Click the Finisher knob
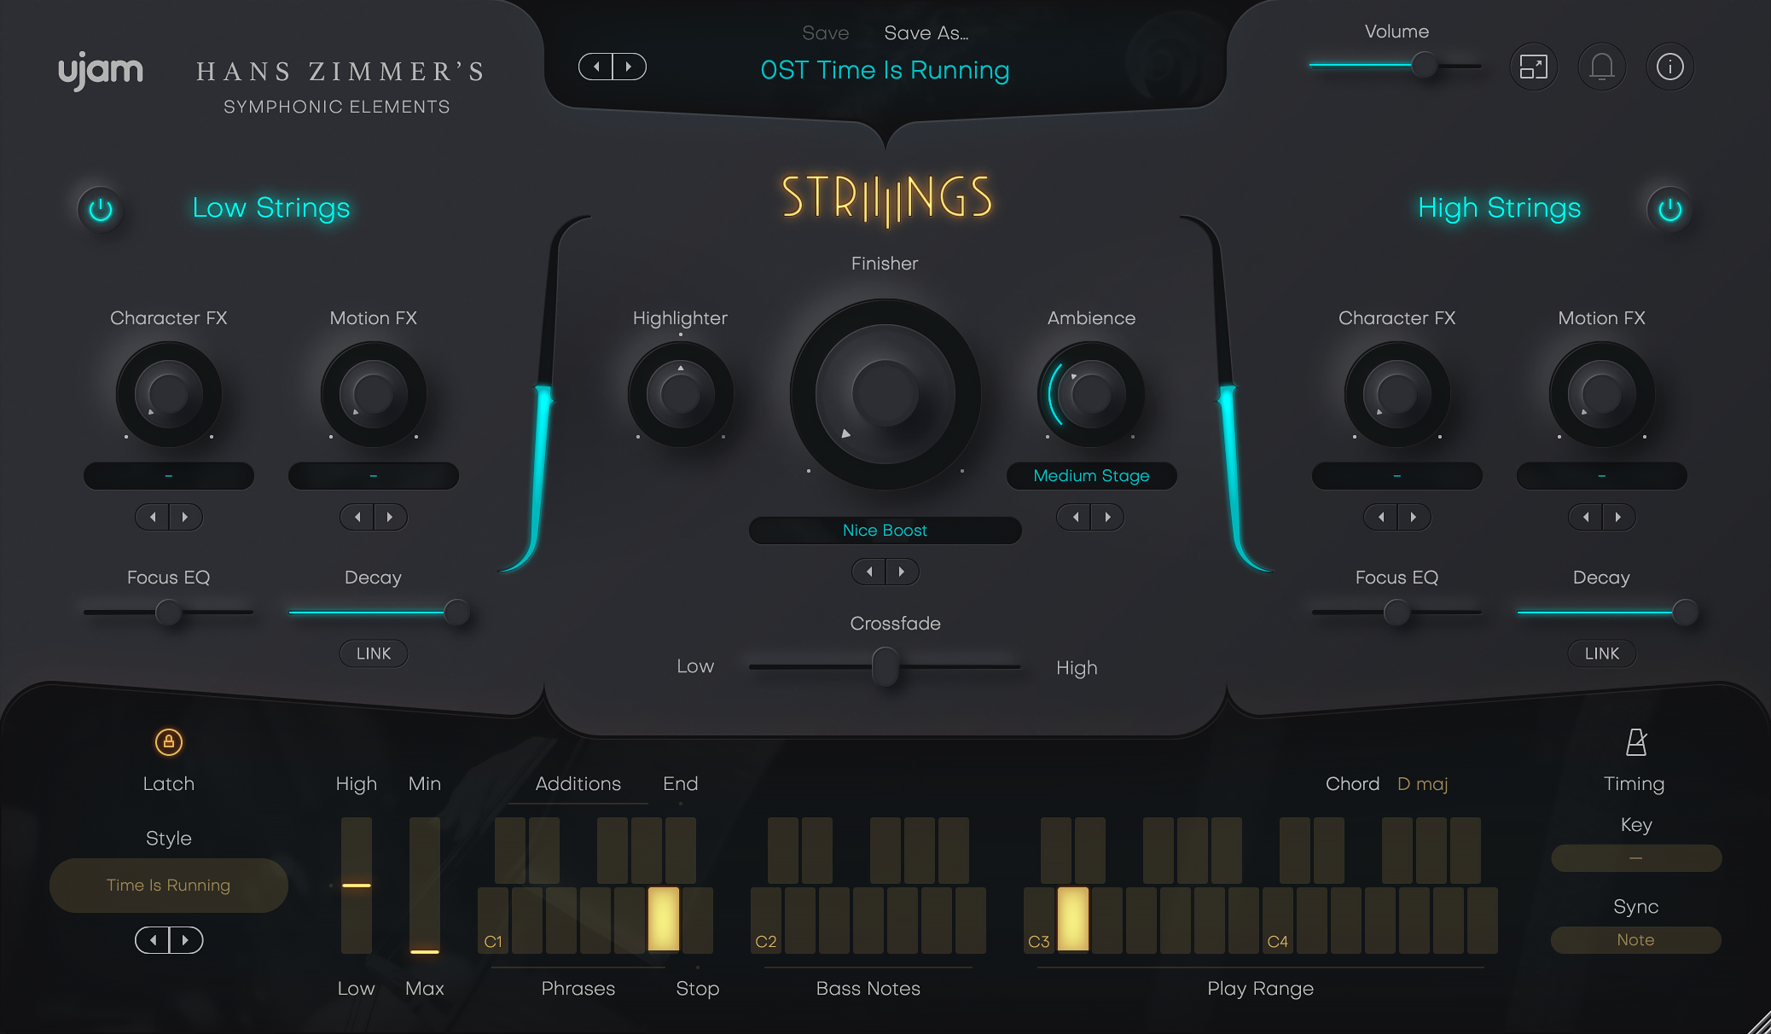This screenshot has width=1771, height=1034. coord(885,394)
